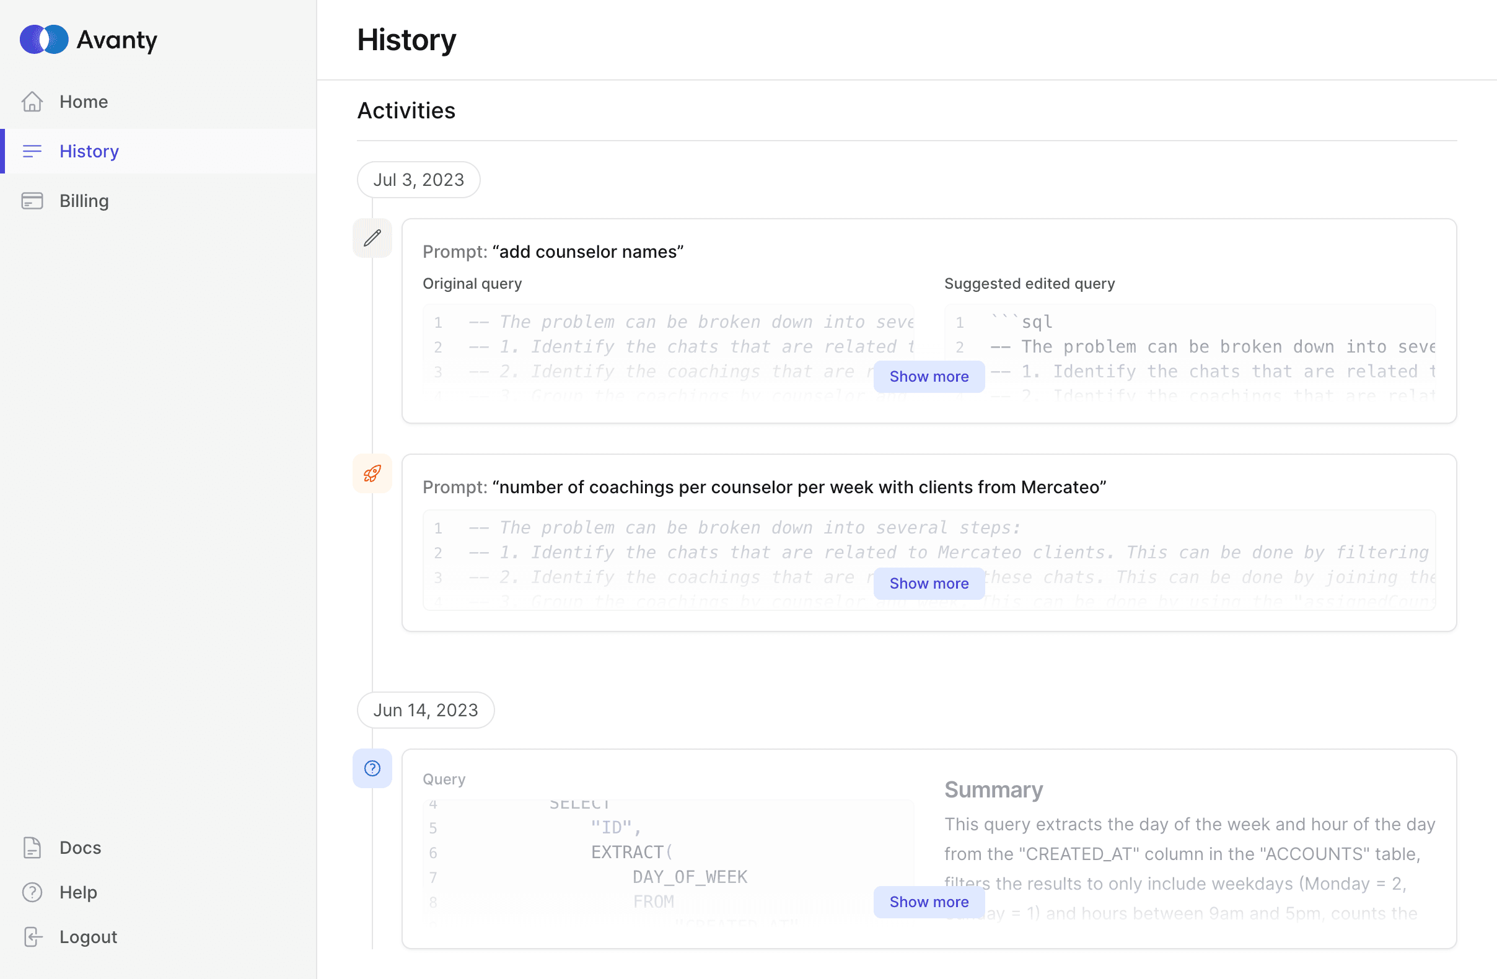This screenshot has height=979, width=1497.
Task: Click the DAY_OF_WEEK code line
Action: 690,876
